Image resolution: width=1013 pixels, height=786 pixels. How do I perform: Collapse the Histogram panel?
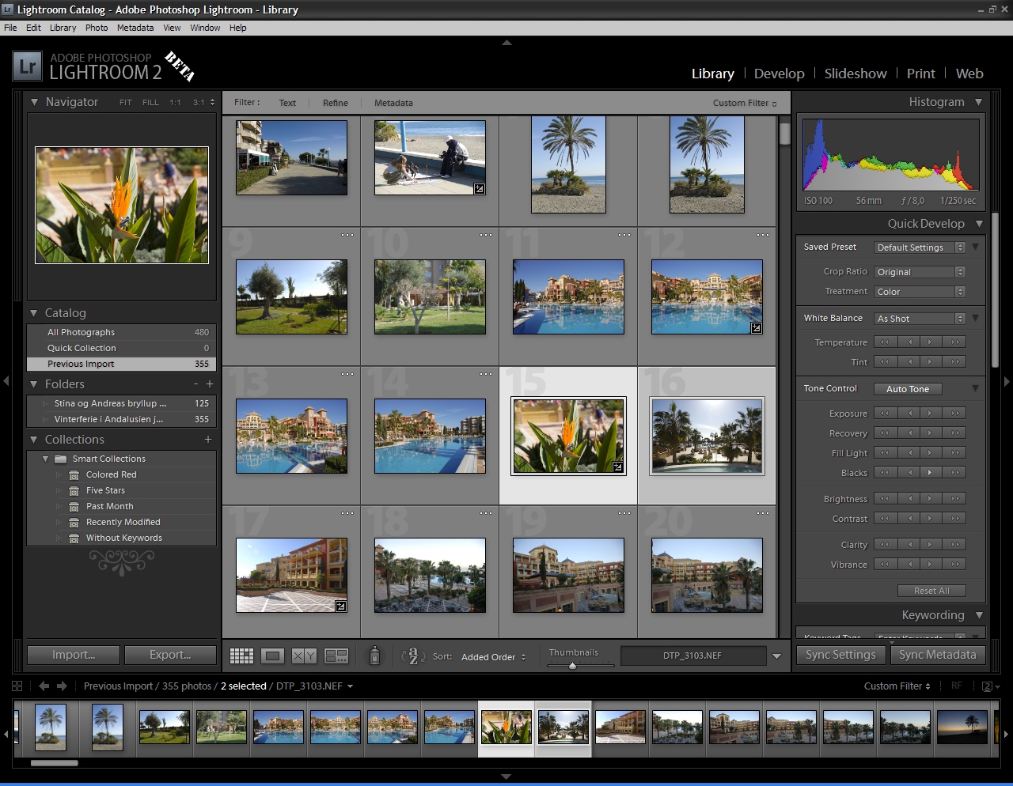978,102
